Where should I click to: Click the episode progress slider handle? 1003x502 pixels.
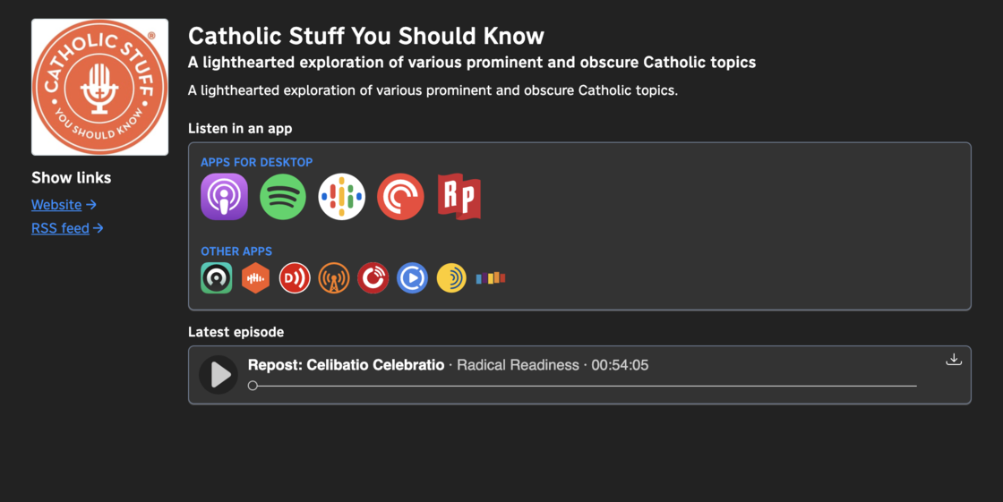tap(253, 386)
